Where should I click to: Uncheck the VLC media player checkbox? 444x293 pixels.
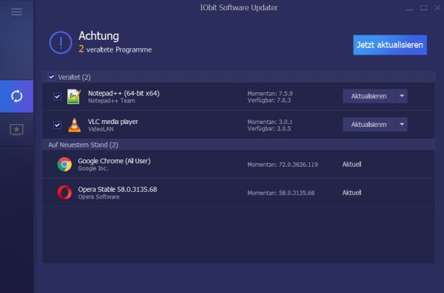click(x=57, y=125)
